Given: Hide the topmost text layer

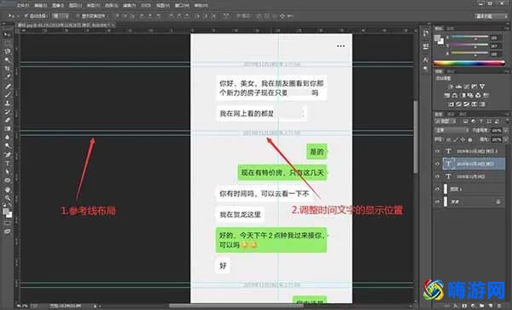Looking at the screenshot, I should tap(438, 151).
